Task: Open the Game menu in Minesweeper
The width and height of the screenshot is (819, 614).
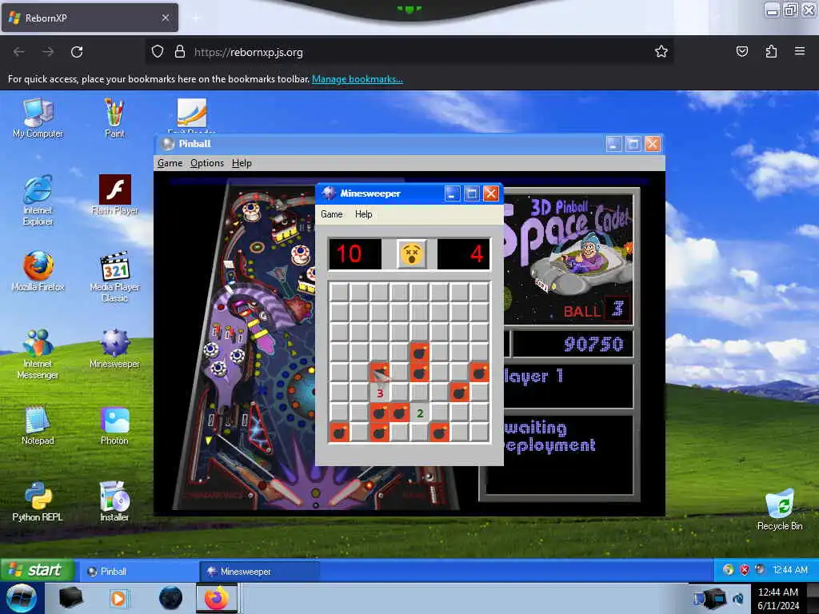Action: (332, 214)
